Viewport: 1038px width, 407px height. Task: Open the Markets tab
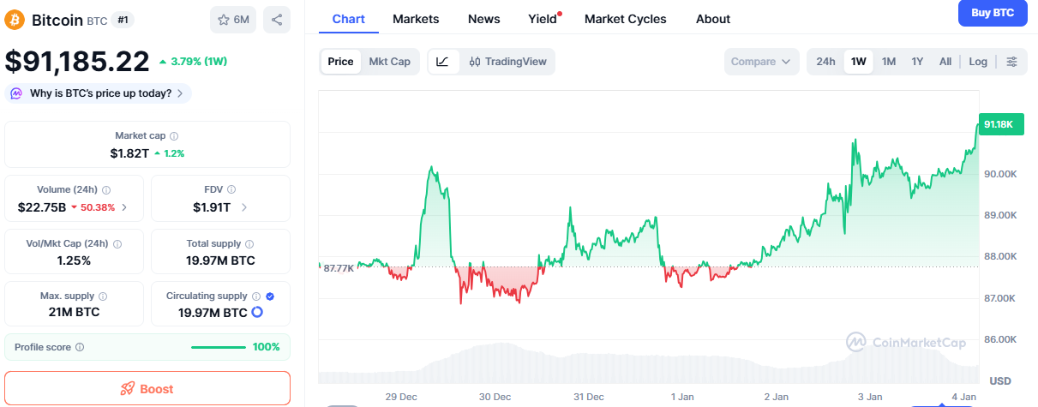[416, 19]
